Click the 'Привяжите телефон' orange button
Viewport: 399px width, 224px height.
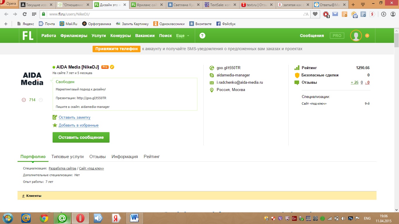(x=117, y=49)
